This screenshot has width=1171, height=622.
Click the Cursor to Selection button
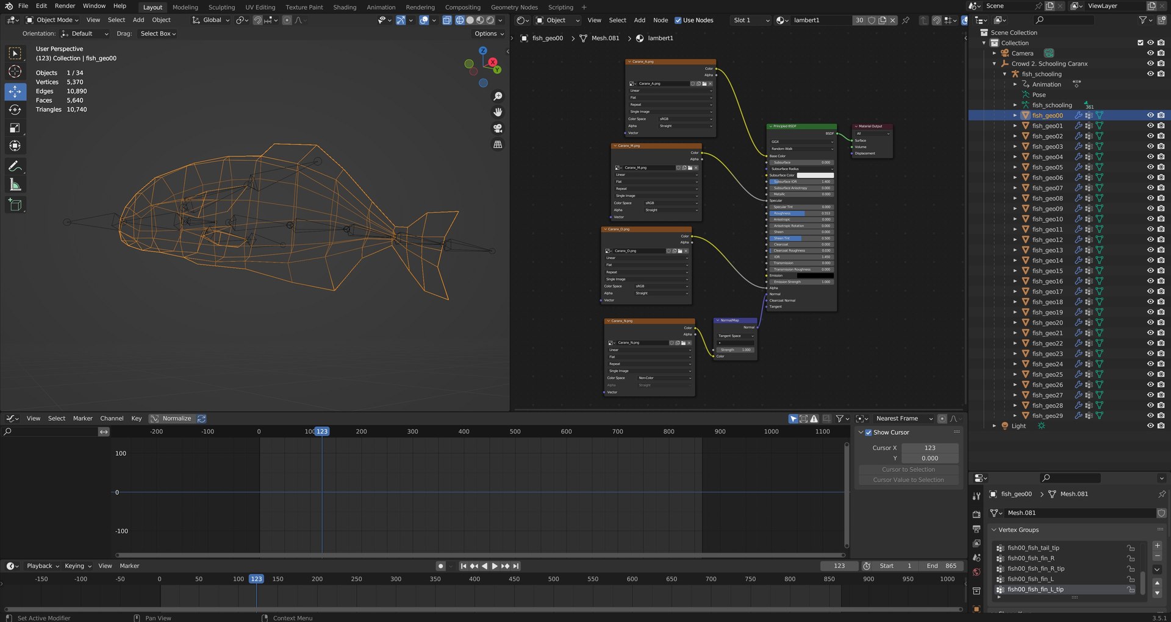(908, 470)
